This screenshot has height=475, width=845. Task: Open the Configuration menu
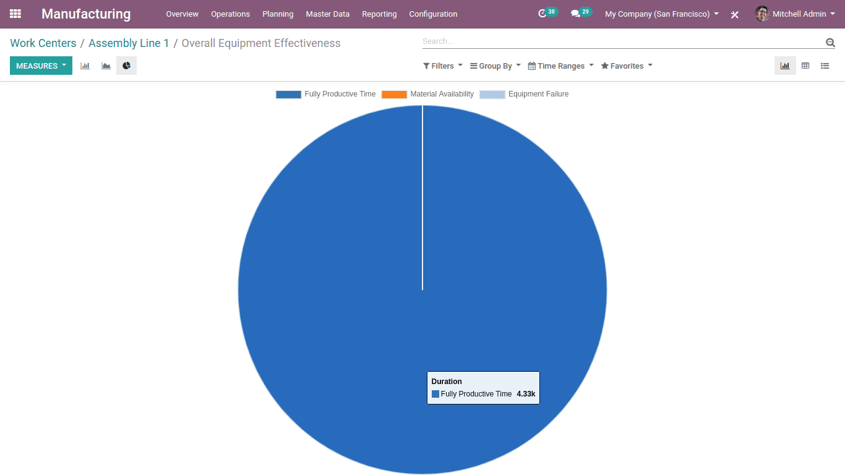point(433,14)
